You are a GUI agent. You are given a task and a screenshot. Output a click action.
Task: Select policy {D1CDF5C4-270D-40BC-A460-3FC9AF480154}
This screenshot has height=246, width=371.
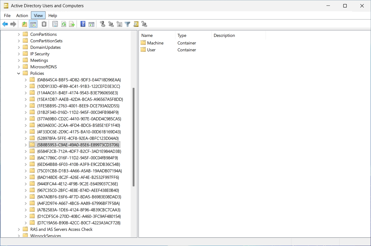79,216
